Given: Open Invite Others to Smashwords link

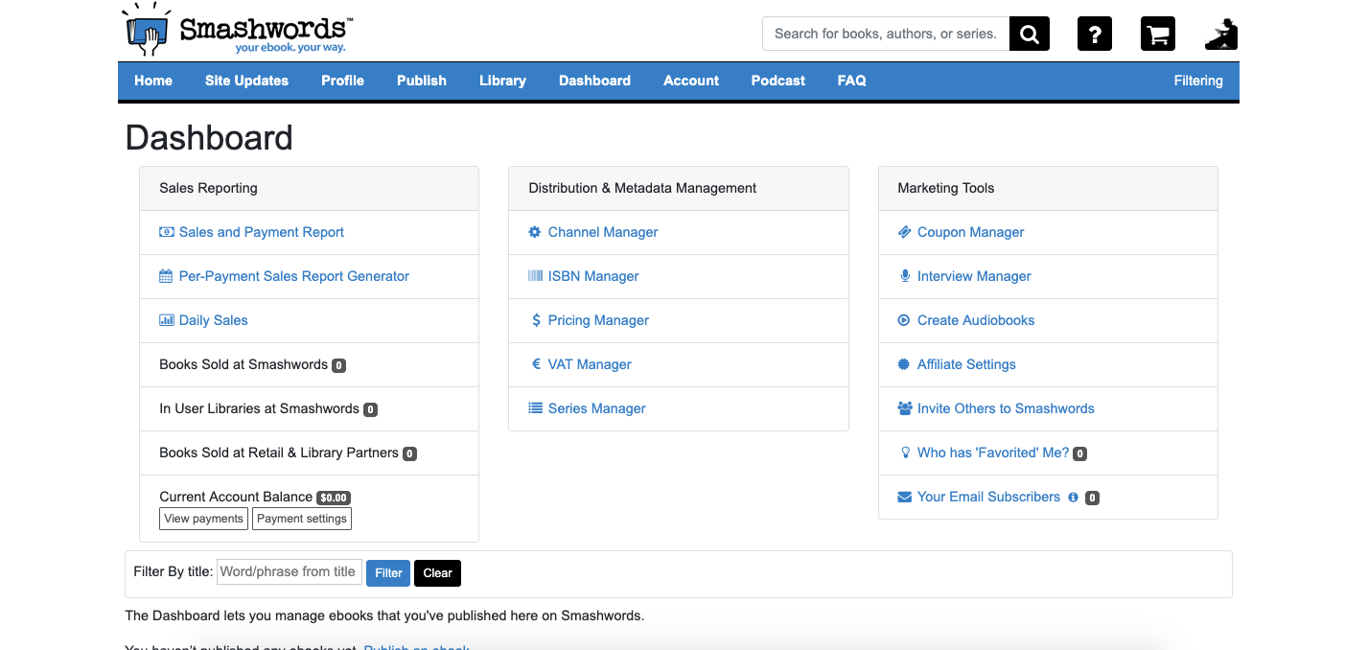Looking at the screenshot, I should click(1006, 408).
